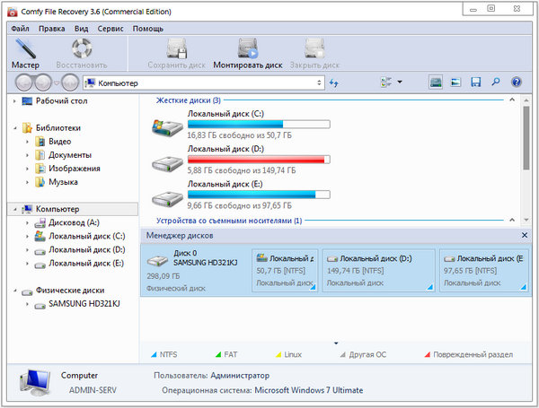Click the floppy save icon in right toolbar
Image resolution: width=539 pixels, height=408 pixels.
click(476, 82)
